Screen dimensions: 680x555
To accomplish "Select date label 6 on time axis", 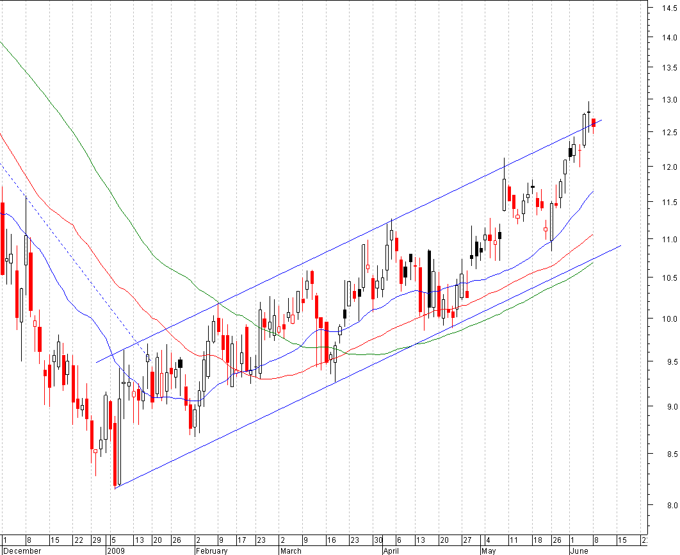I will click(399, 540).
